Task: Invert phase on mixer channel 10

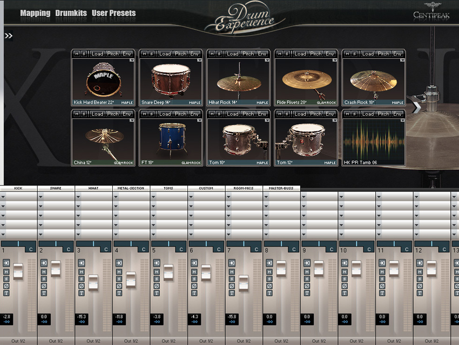Action: (x=345, y=286)
